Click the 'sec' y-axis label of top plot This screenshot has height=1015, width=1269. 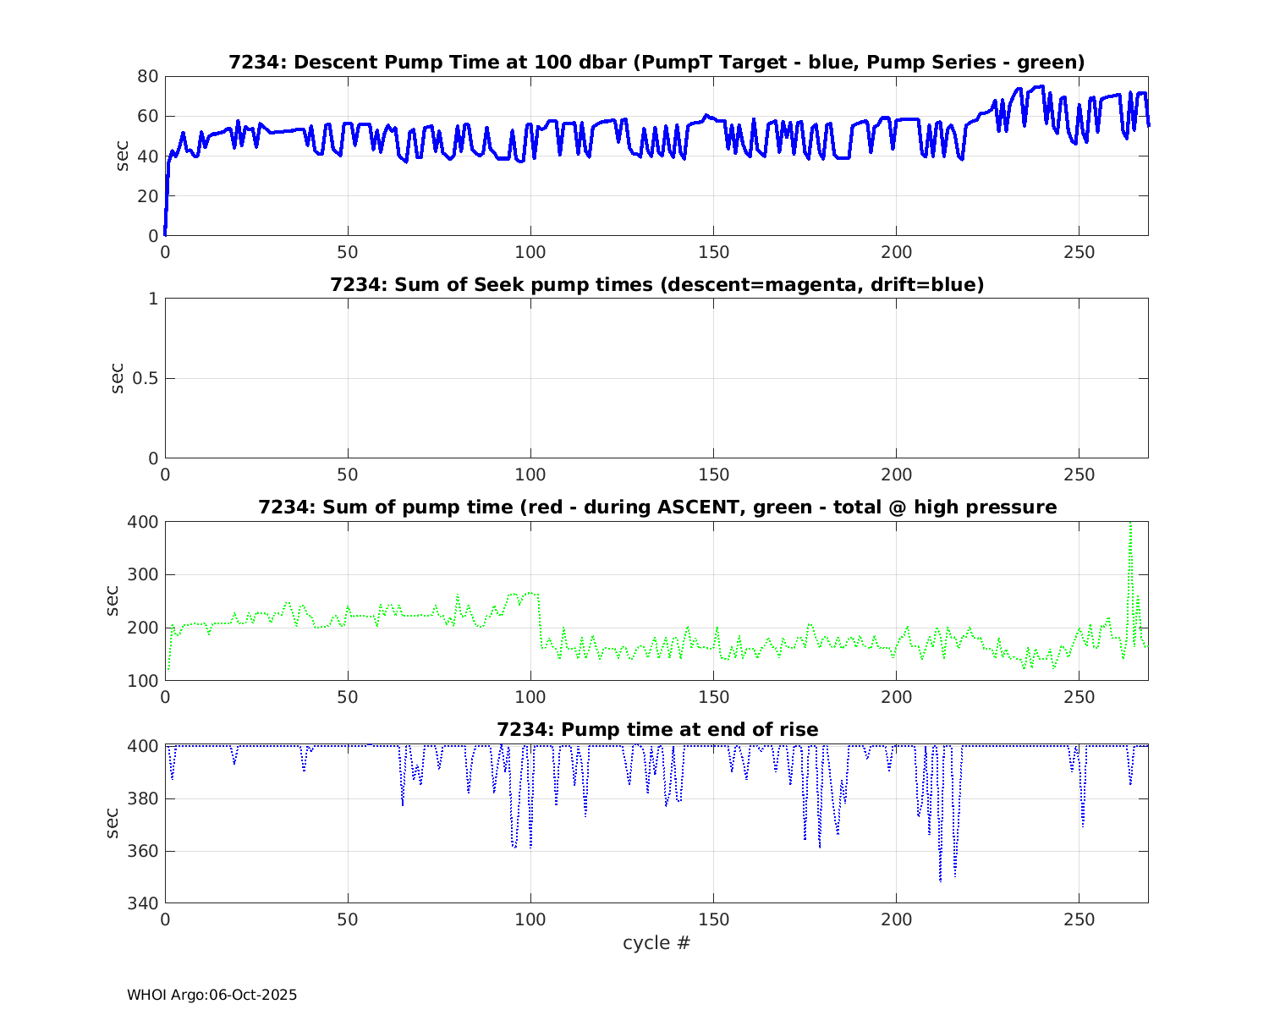pyautogui.click(x=123, y=156)
